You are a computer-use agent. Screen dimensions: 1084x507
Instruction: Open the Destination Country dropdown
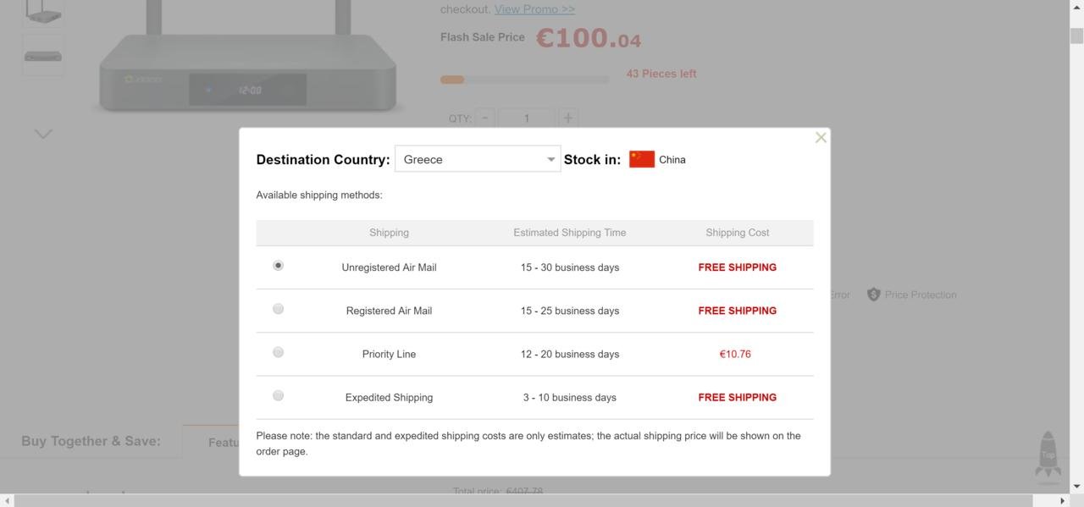click(477, 159)
